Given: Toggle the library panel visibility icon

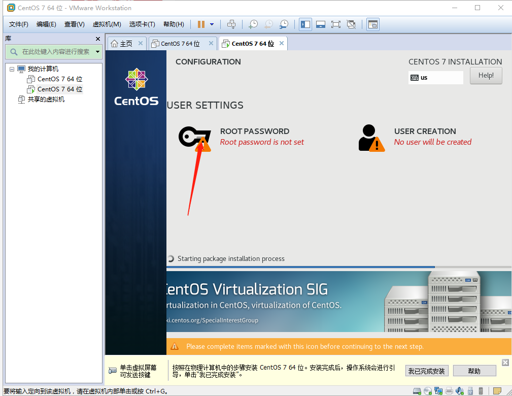Looking at the screenshot, I should click(x=305, y=24).
